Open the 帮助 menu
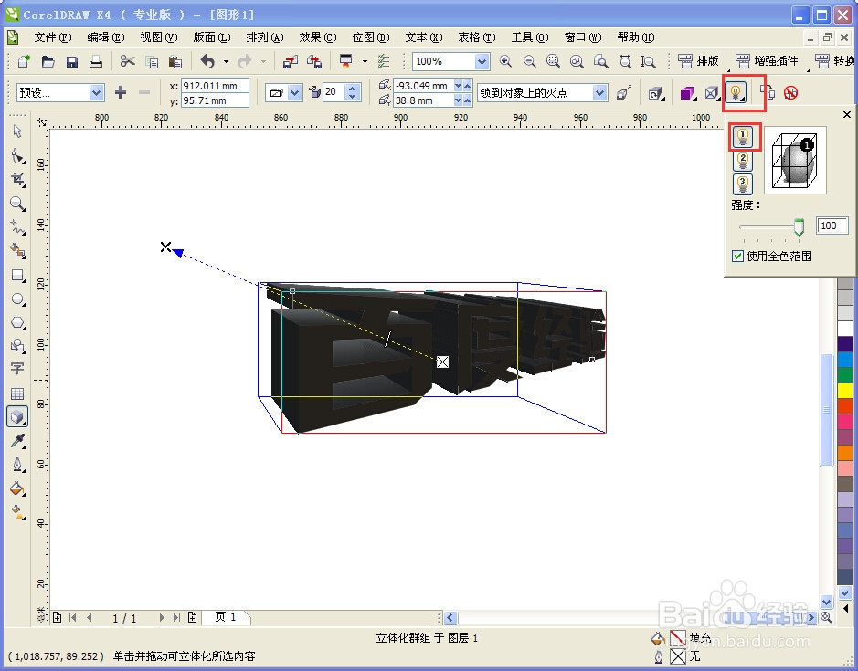Screen dimensions: 858x671 [635, 37]
